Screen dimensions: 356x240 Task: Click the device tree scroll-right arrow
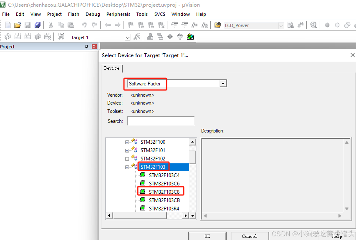coord(186,215)
